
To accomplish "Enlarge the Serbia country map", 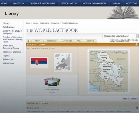I will click(109, 71).
